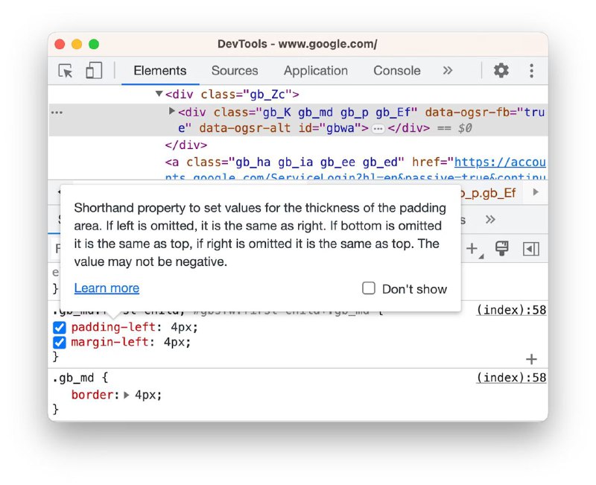596x485 pixels.
Task: Disable the margin-left declaration checkbox
Action: (x=60, y=343)
